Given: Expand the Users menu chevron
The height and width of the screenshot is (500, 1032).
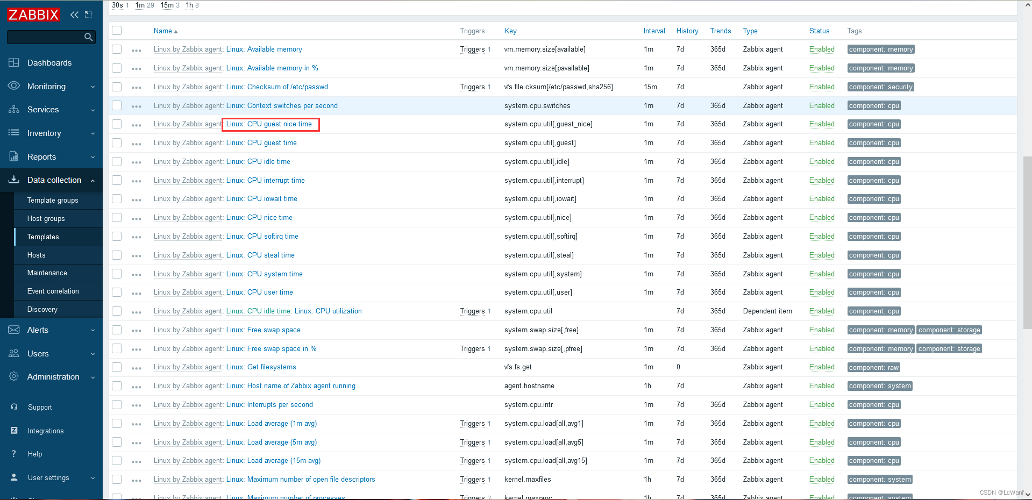Looking at the screenshot, I should pos(92,354).
